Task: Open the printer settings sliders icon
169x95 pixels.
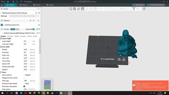Action: (38, 9)
